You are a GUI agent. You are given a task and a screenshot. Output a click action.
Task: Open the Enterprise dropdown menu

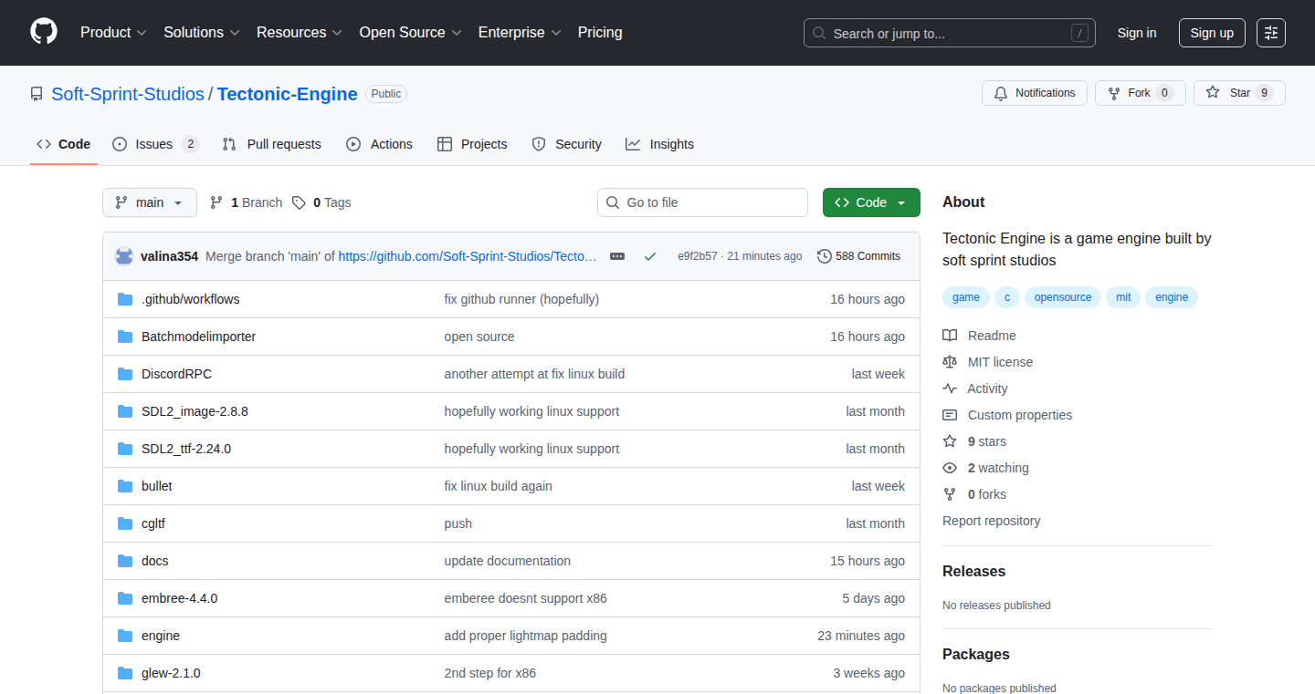[x=520, y=32]
